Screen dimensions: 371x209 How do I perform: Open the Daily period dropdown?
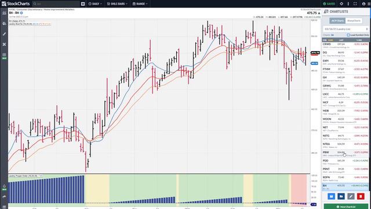coord(95,4)
